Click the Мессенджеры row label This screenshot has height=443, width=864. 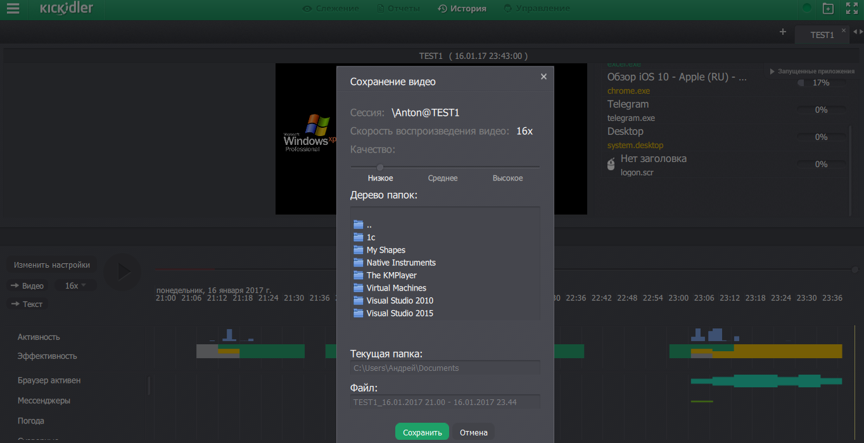[x=44, y=401]
